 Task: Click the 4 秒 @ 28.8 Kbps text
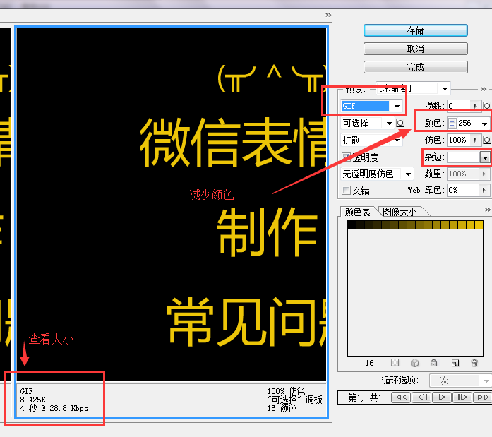(x=54, y=408)
